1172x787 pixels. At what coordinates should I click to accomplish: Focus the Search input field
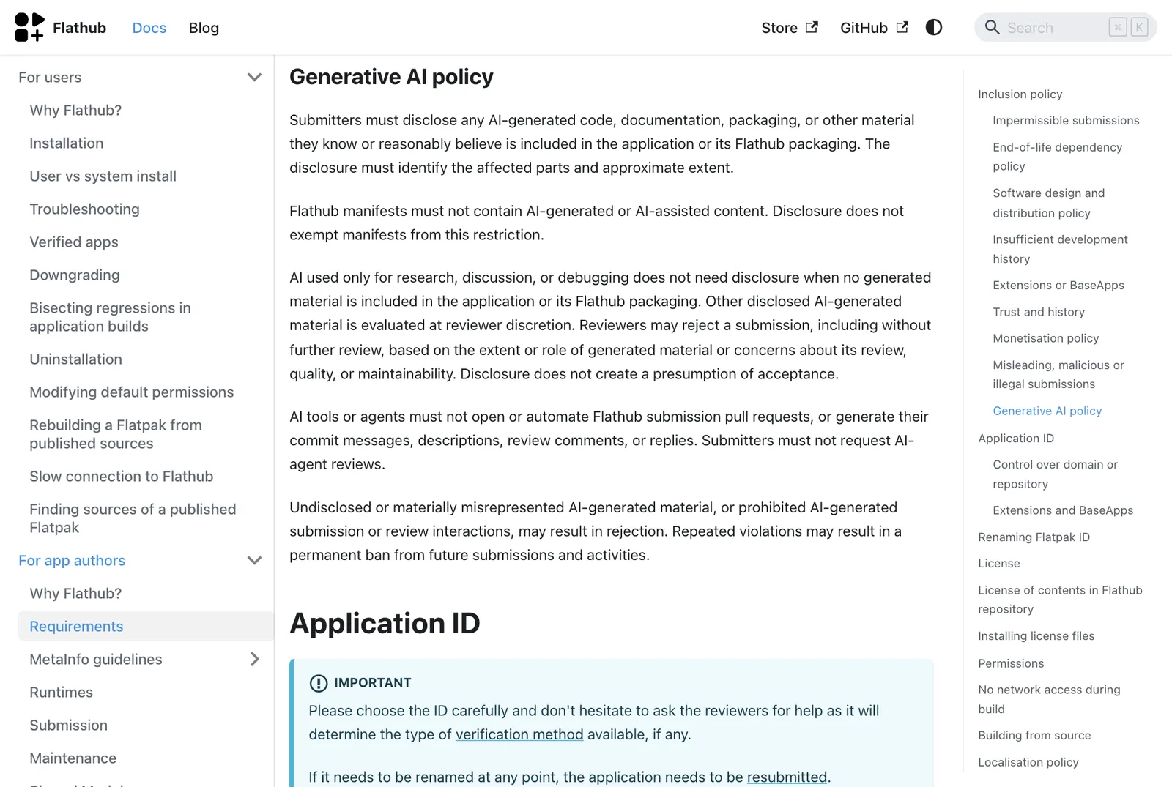point(1065,27)
